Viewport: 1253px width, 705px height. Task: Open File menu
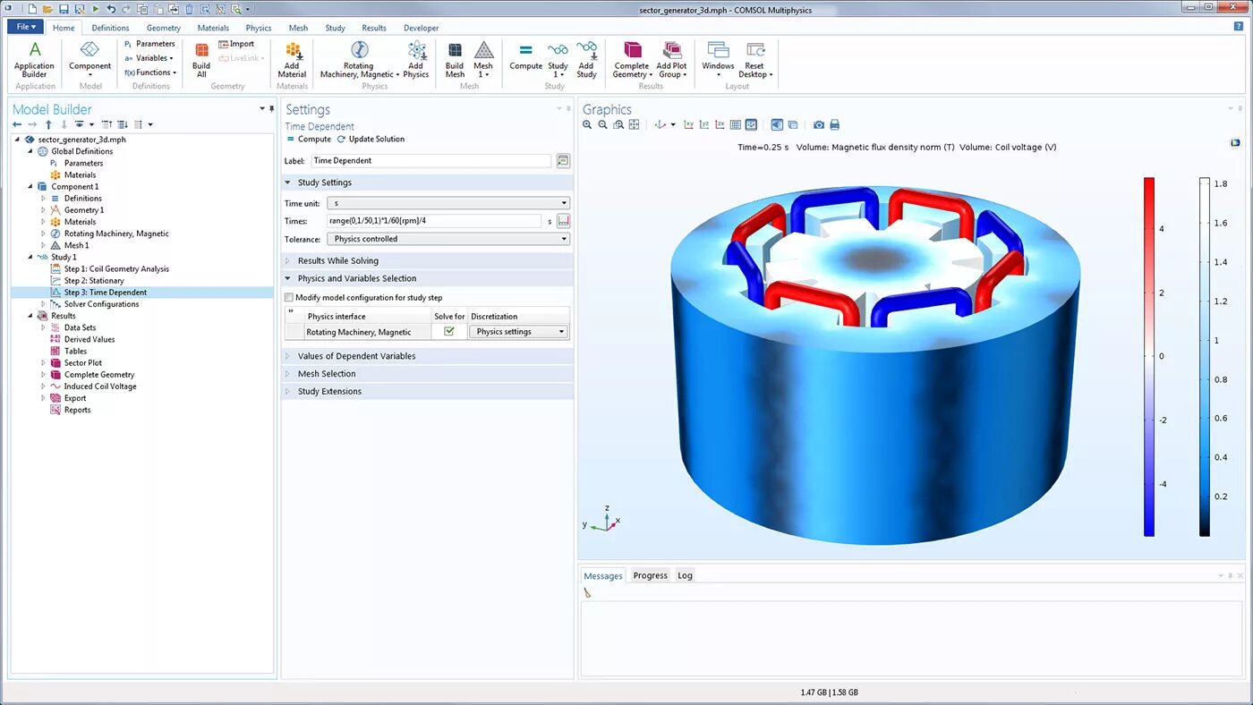point(26,27)
